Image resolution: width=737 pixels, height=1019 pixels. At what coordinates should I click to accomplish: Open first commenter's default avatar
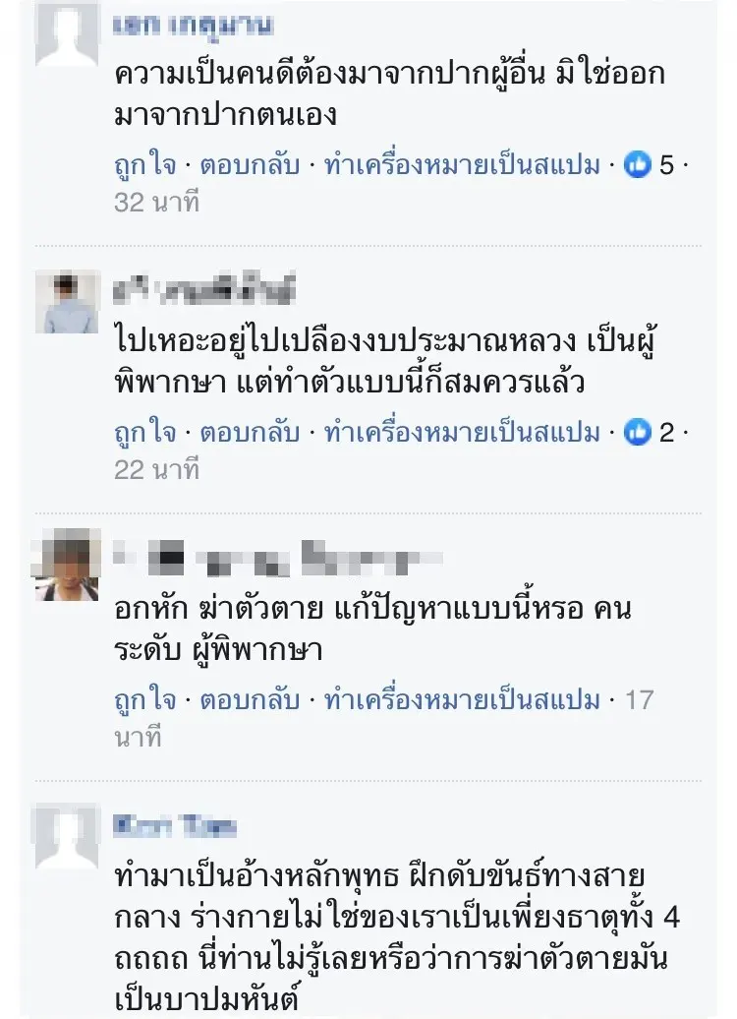point(68,32)
